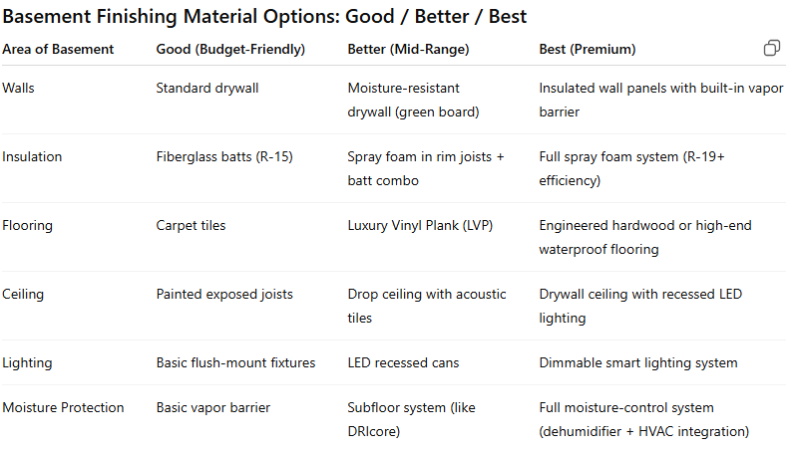Select the 'Walls' row label
The image size is (798, 451).
(18, 88)
